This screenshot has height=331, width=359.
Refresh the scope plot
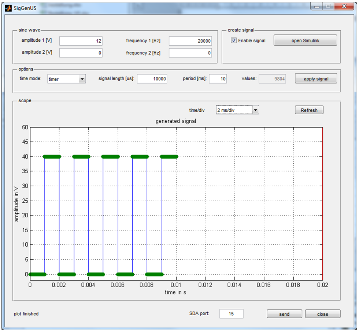(309, 110)
